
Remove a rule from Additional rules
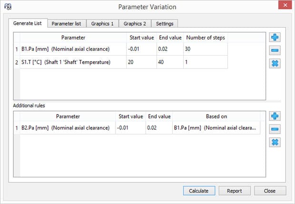point(275,129)
